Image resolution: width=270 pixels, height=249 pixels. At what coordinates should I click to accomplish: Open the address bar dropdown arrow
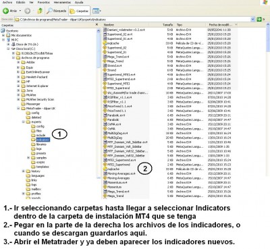(253, 20)
